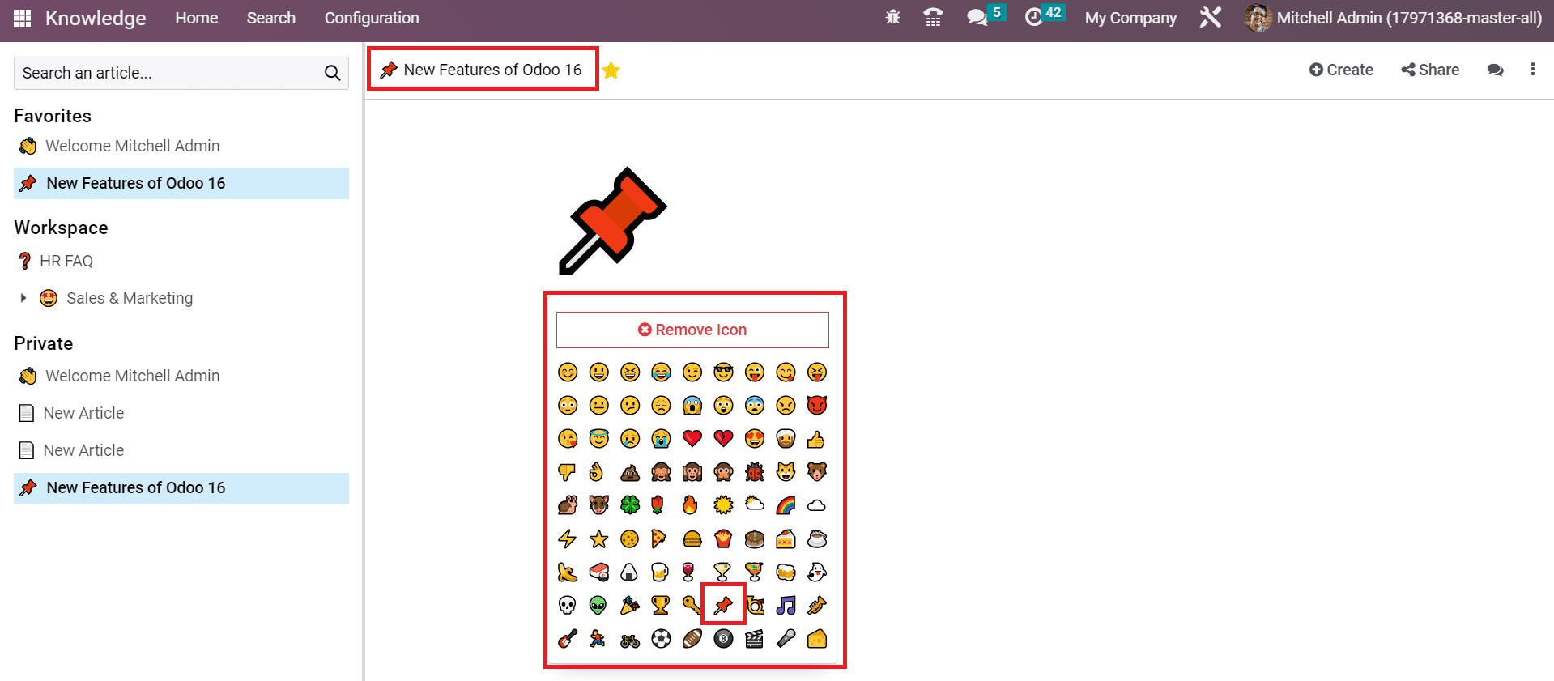Pick the cheese wedge emoji
The image size is (1554, 681).
[x=816, y=639]
